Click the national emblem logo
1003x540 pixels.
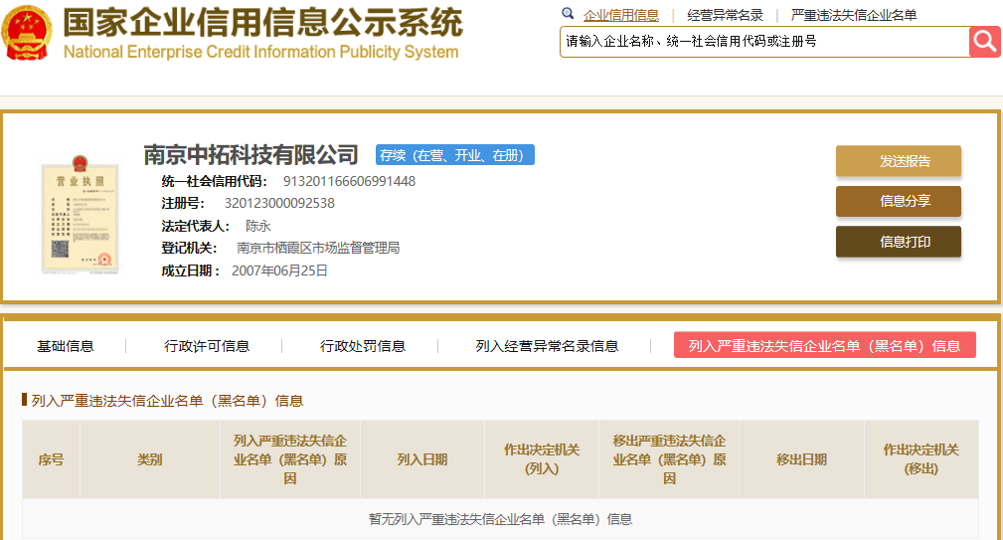[x=26, y=32]
